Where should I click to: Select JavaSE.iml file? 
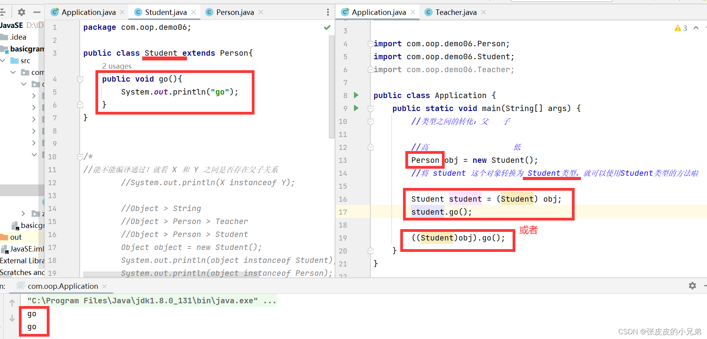point(27,249)
